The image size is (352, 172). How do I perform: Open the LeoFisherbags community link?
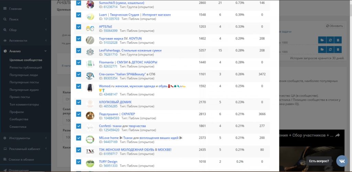point(130,50)
